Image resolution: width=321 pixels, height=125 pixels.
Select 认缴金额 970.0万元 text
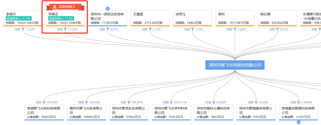pyautogui.click(x=253, y=117)
